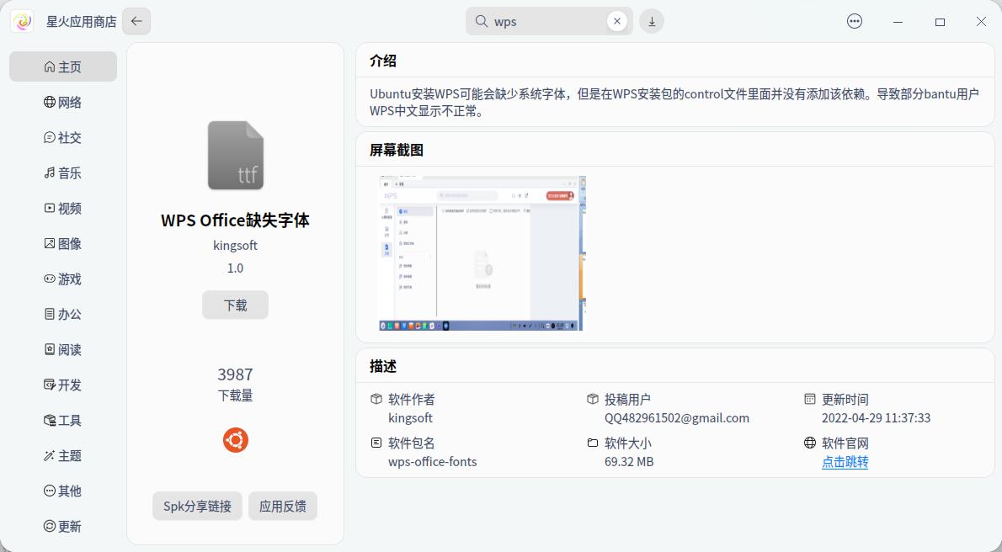The image size is (1002, 552).
Task: Jump to software official website via 点击跳转
Action: [845, 462]
